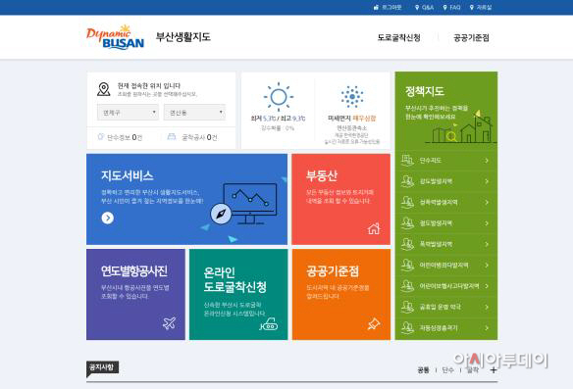Expand the arrow on the sixth 정책지도 row
The height and width of the screenshot is (389, 573).
pyautogui.click(x=487, y=265)
